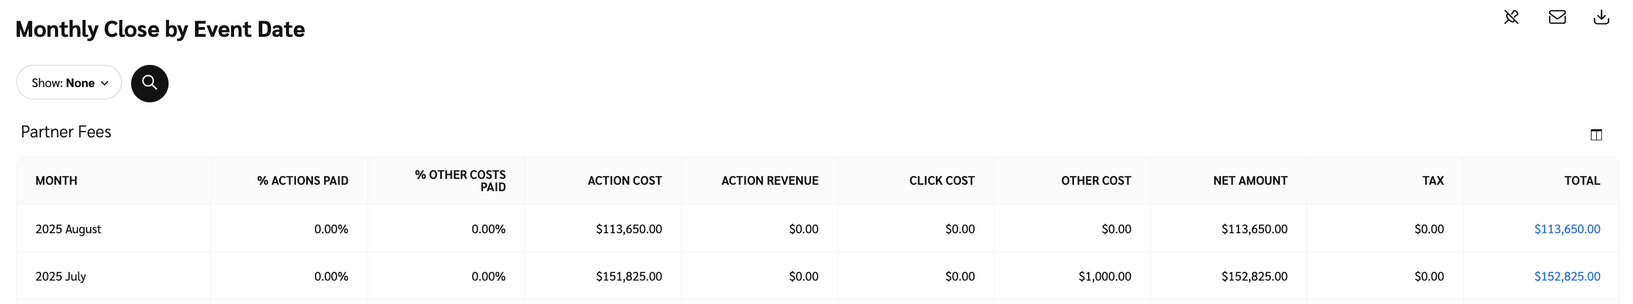This screenshot has height=304, width=1633.
Task: Select the 2025 July row
Action: [x=61, y=276]
